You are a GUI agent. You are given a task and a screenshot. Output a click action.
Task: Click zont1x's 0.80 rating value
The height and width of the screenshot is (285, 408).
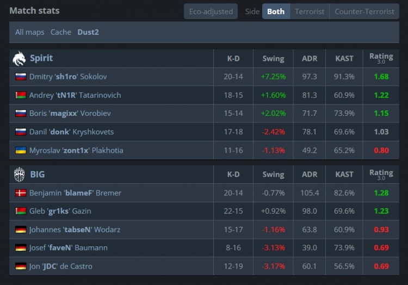[x=381, y=150]
